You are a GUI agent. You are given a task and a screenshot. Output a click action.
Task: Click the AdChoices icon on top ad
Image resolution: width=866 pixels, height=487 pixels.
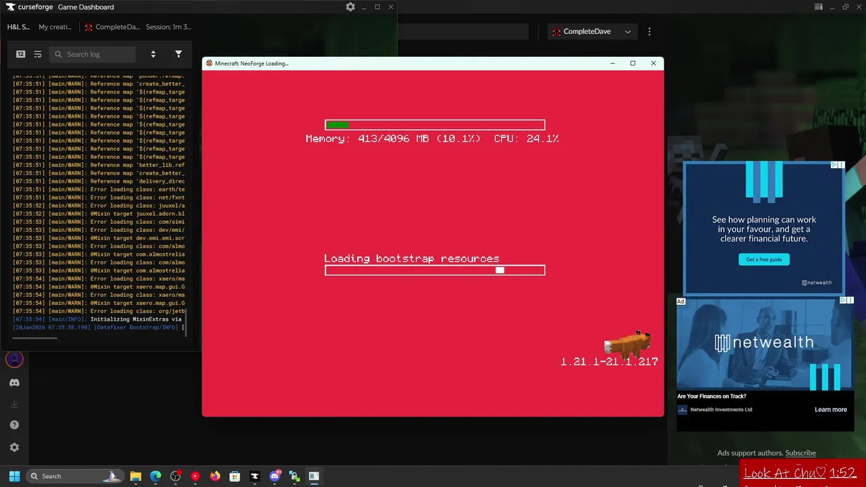pos(835,165)
